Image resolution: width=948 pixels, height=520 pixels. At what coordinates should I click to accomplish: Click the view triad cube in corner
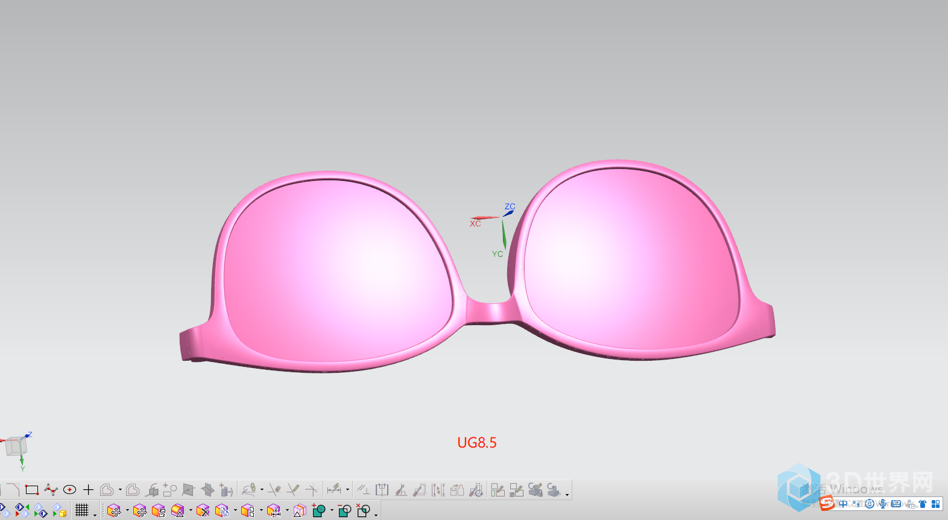tap(16, 446)
